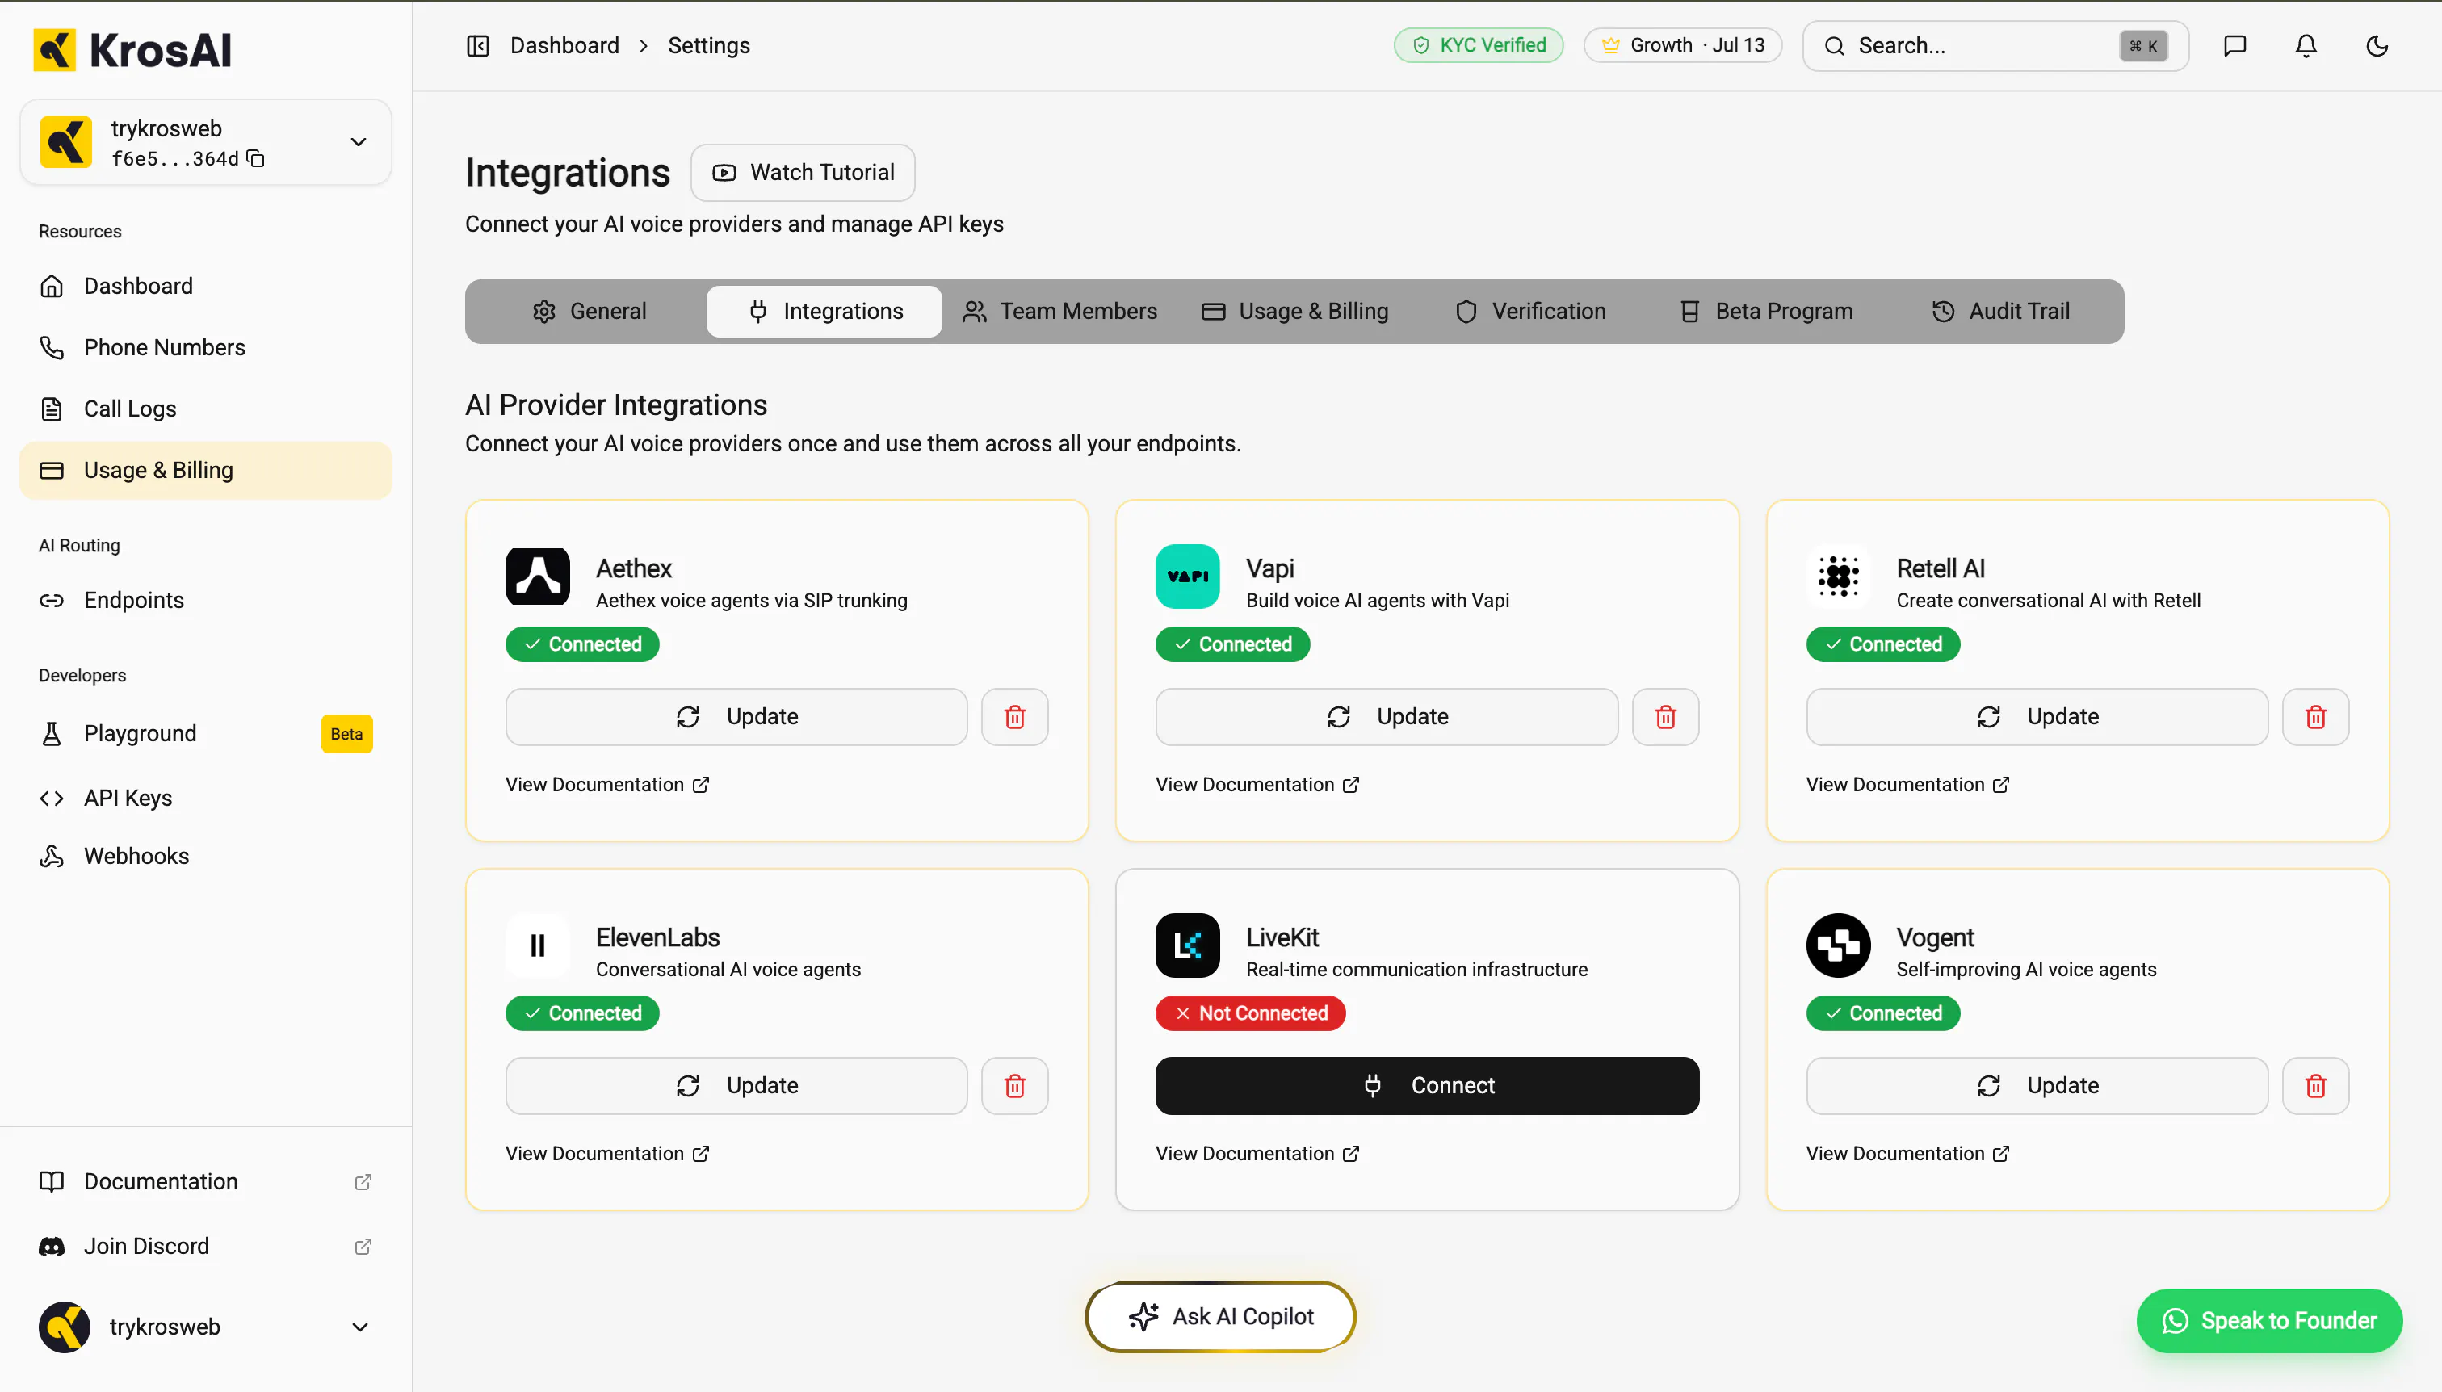Screen dimensions: 2442x1392
Task: Click the Vapi provider logo
Action: 1188,577
